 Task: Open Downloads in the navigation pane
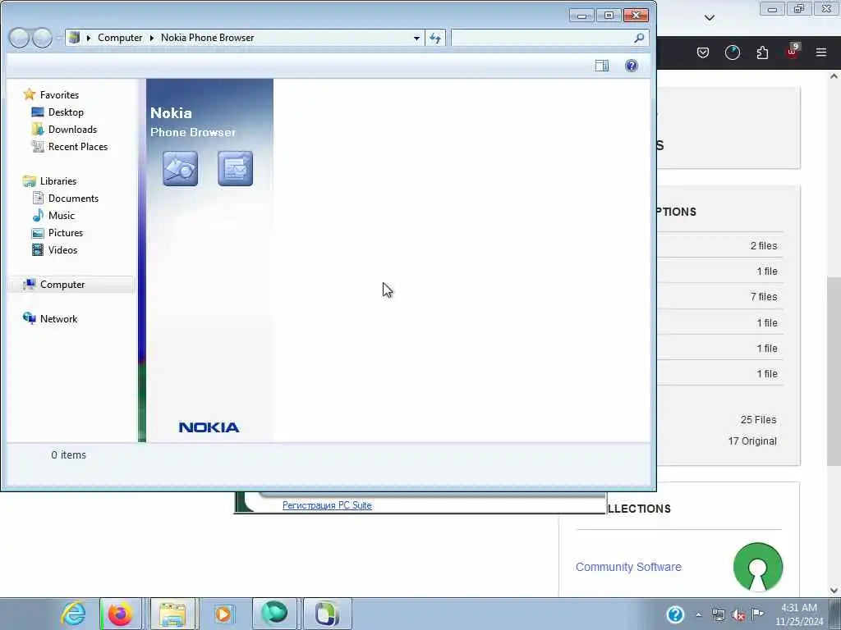click(72, 129)
